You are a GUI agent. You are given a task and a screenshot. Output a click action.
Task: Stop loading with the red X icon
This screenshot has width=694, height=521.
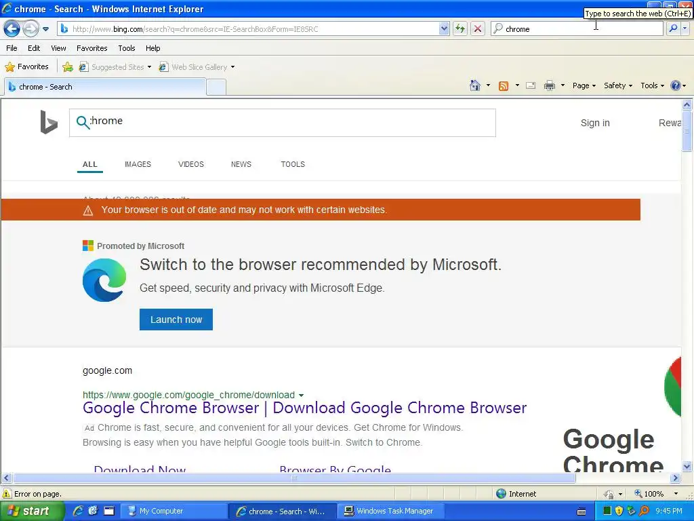pos(478,28)
